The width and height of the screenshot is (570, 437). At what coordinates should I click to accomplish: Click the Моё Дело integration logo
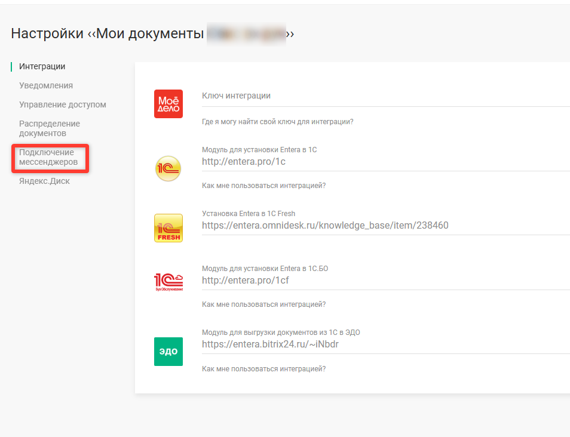point(168,104)
